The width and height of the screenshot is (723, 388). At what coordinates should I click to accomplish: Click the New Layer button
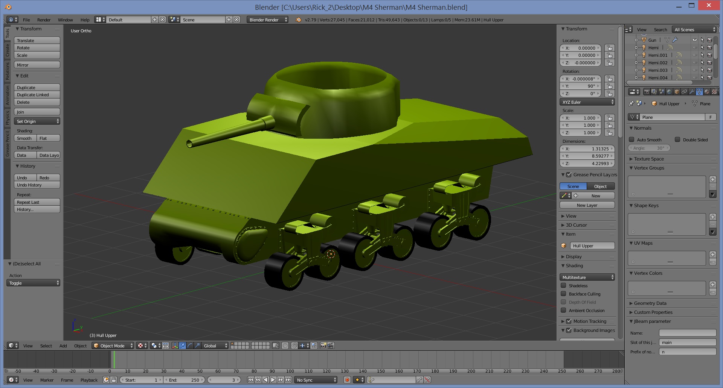(587, 205)
